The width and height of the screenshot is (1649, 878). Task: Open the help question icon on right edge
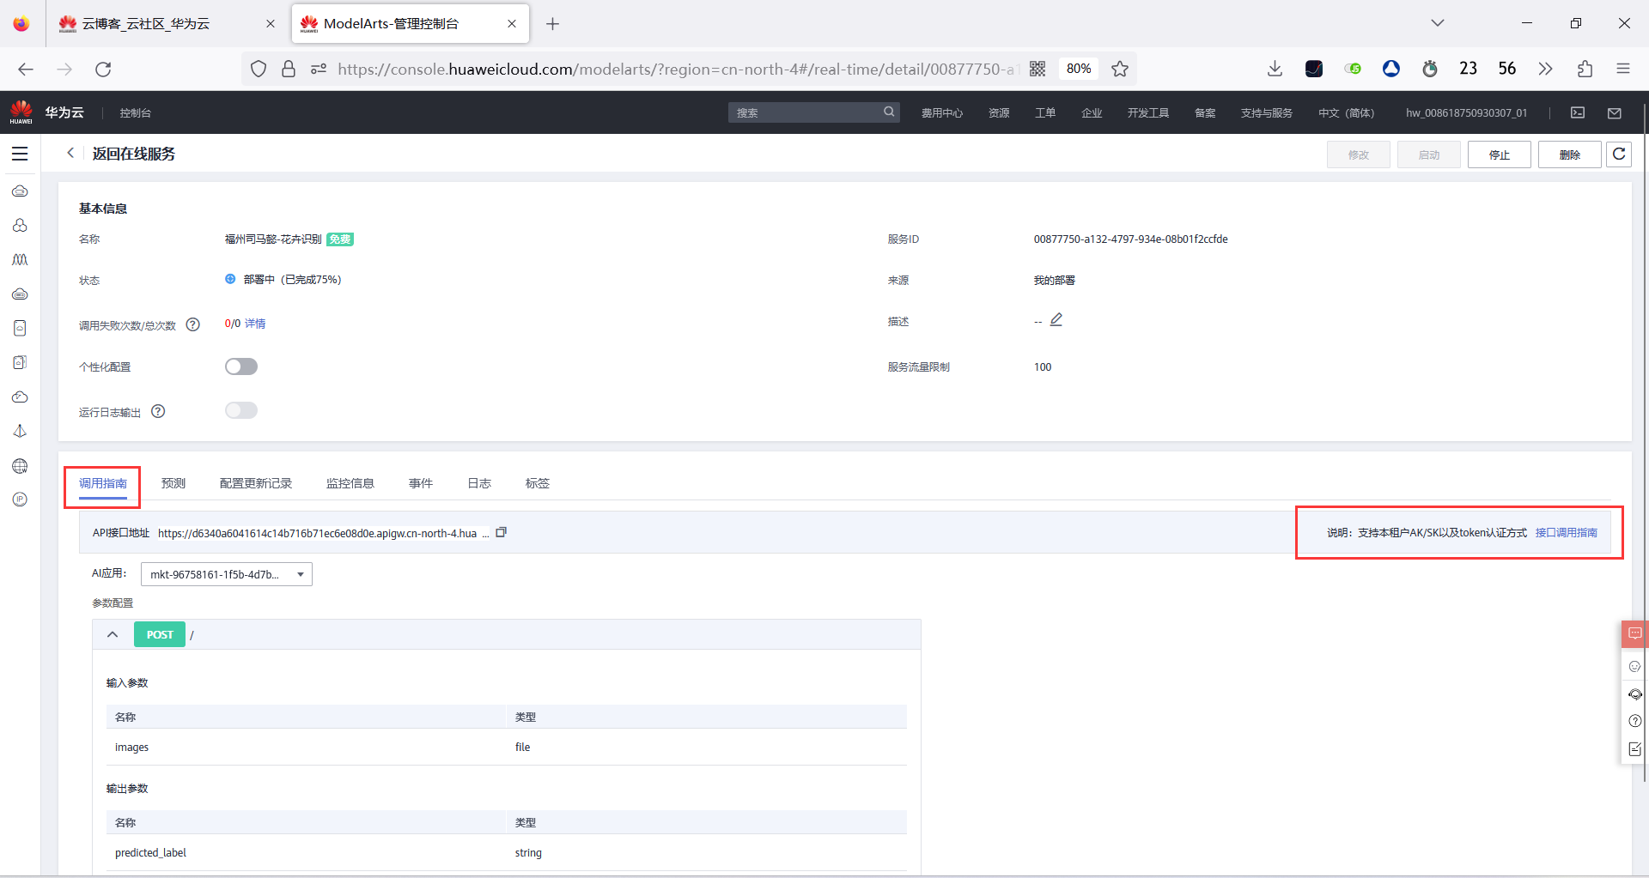pyautogui.click(x=1634, y=721)
